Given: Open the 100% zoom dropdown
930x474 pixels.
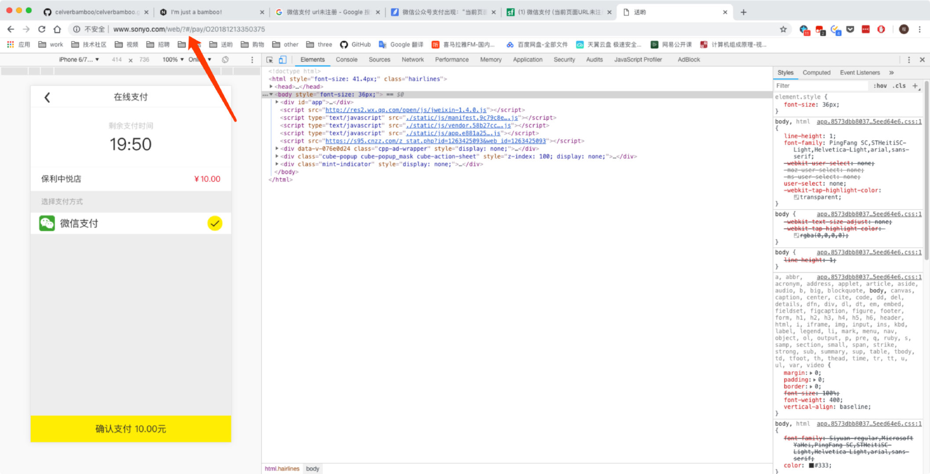Looking at the screenshot, I should [173, 60].
